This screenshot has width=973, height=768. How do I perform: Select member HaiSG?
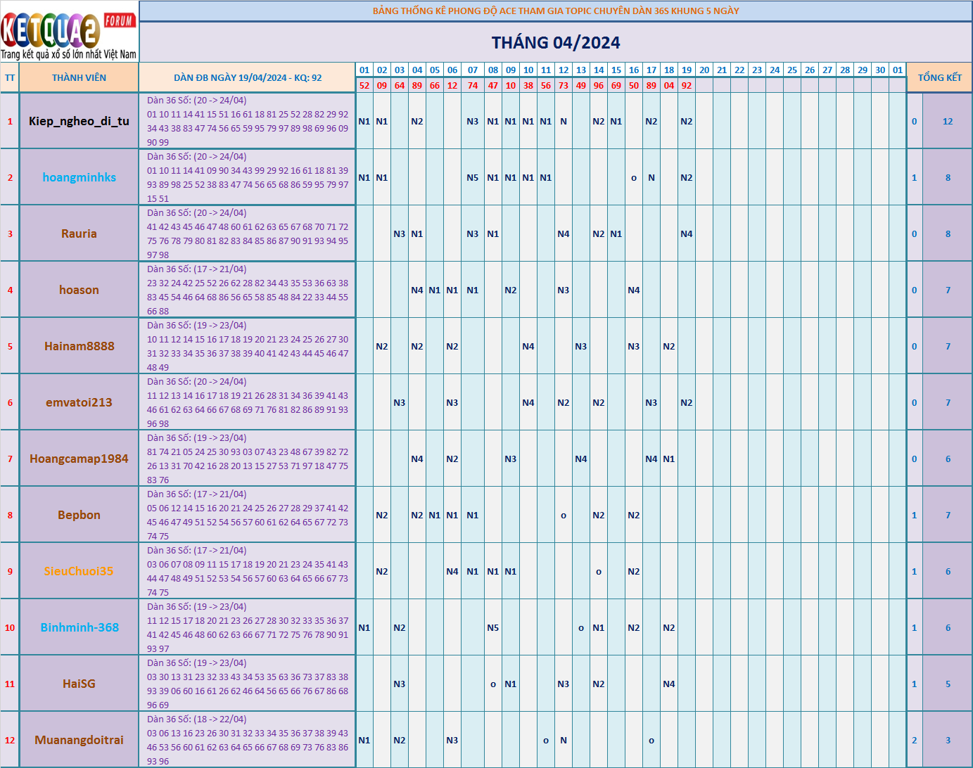coord(79,684)
